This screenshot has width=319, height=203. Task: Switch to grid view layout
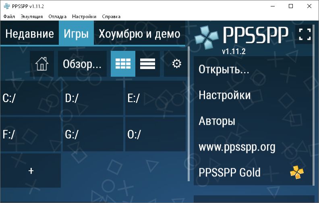pos(123,64)
